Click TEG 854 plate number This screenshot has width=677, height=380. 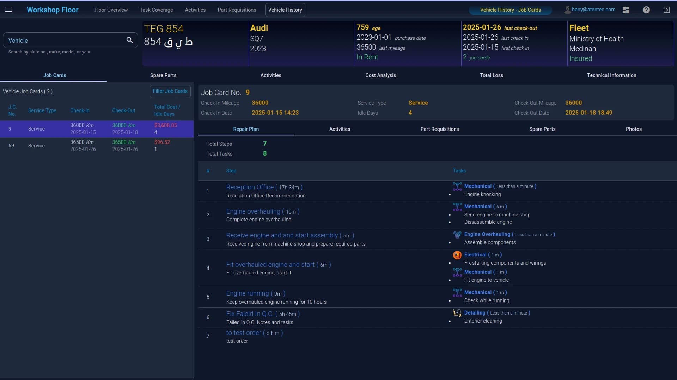pos(164,29)
